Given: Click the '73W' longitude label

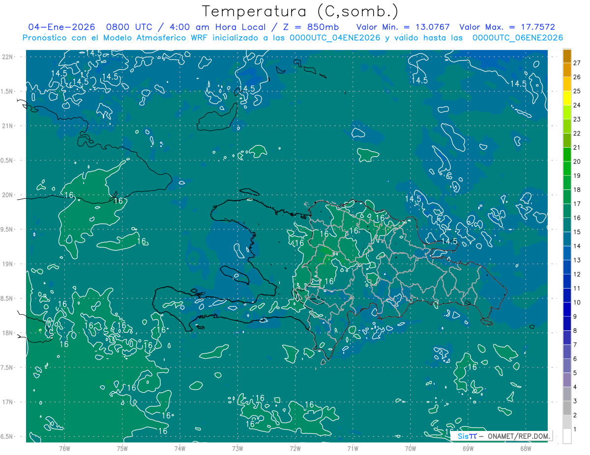Looking at the screenshot, I should click(x=237, y=448).
